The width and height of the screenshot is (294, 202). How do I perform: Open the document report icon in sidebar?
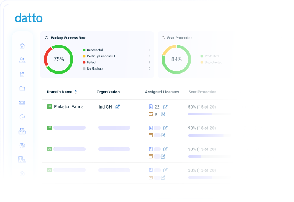tap(22, 74)
